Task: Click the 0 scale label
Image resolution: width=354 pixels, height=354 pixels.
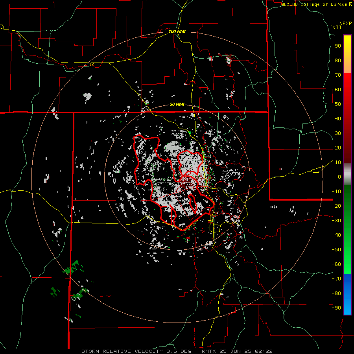Action: point(339,177)
